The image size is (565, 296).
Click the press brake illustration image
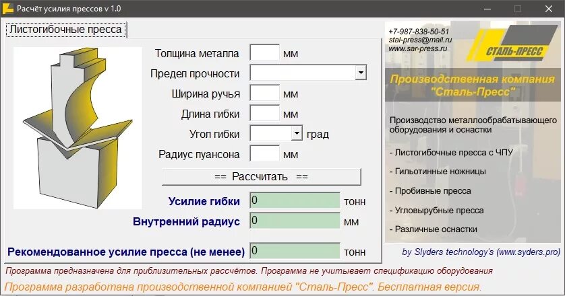coord(78,128)
